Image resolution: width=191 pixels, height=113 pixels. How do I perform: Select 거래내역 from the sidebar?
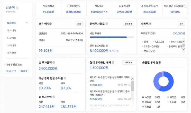(12, 46)
